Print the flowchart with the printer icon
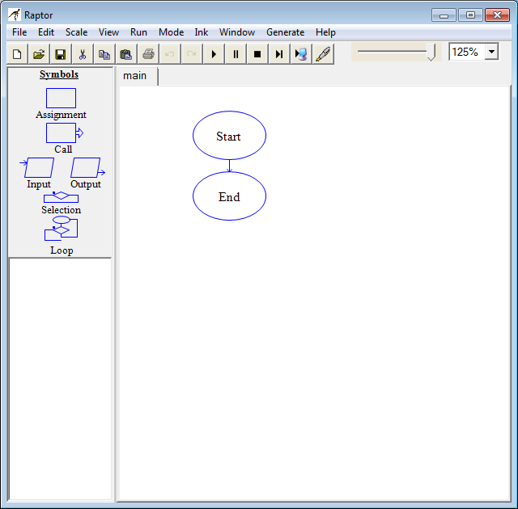Viewport: 518px width, 509px height. (x=148, y=54)
